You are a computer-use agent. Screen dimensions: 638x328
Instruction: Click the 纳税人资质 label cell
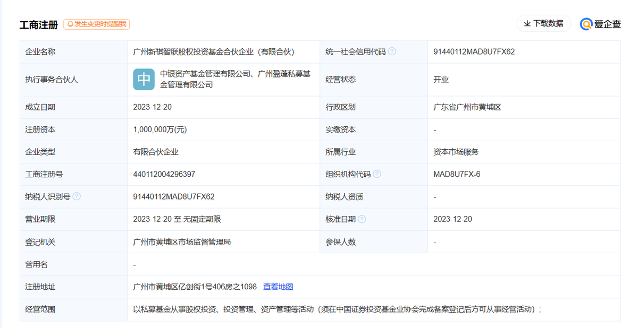point(374,196)
